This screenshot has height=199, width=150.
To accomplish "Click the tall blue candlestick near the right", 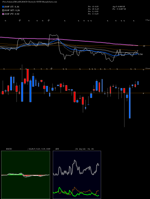I will click(130, 103).
